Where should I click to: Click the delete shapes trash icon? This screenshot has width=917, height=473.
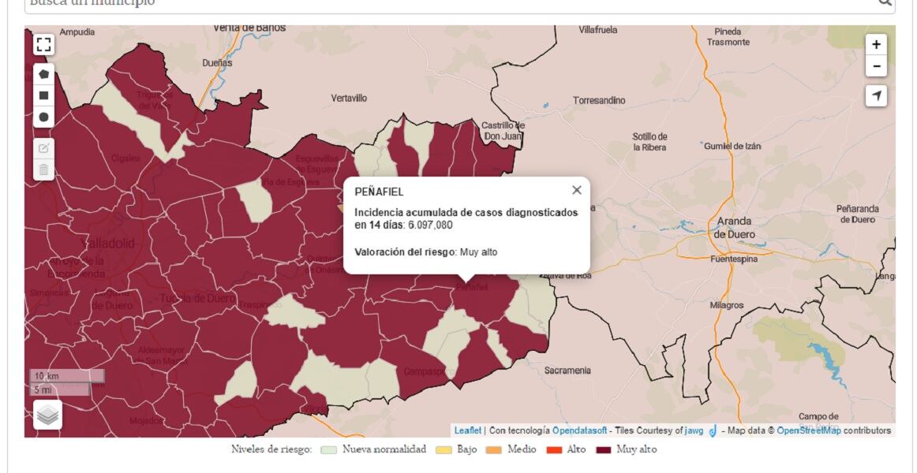[43, 169]
